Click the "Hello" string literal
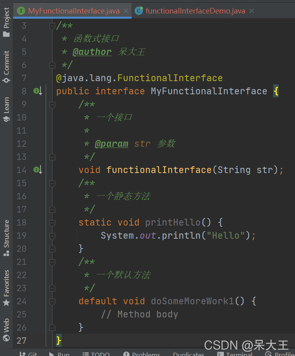Screen dimensions: 295x356 point(226,235)
